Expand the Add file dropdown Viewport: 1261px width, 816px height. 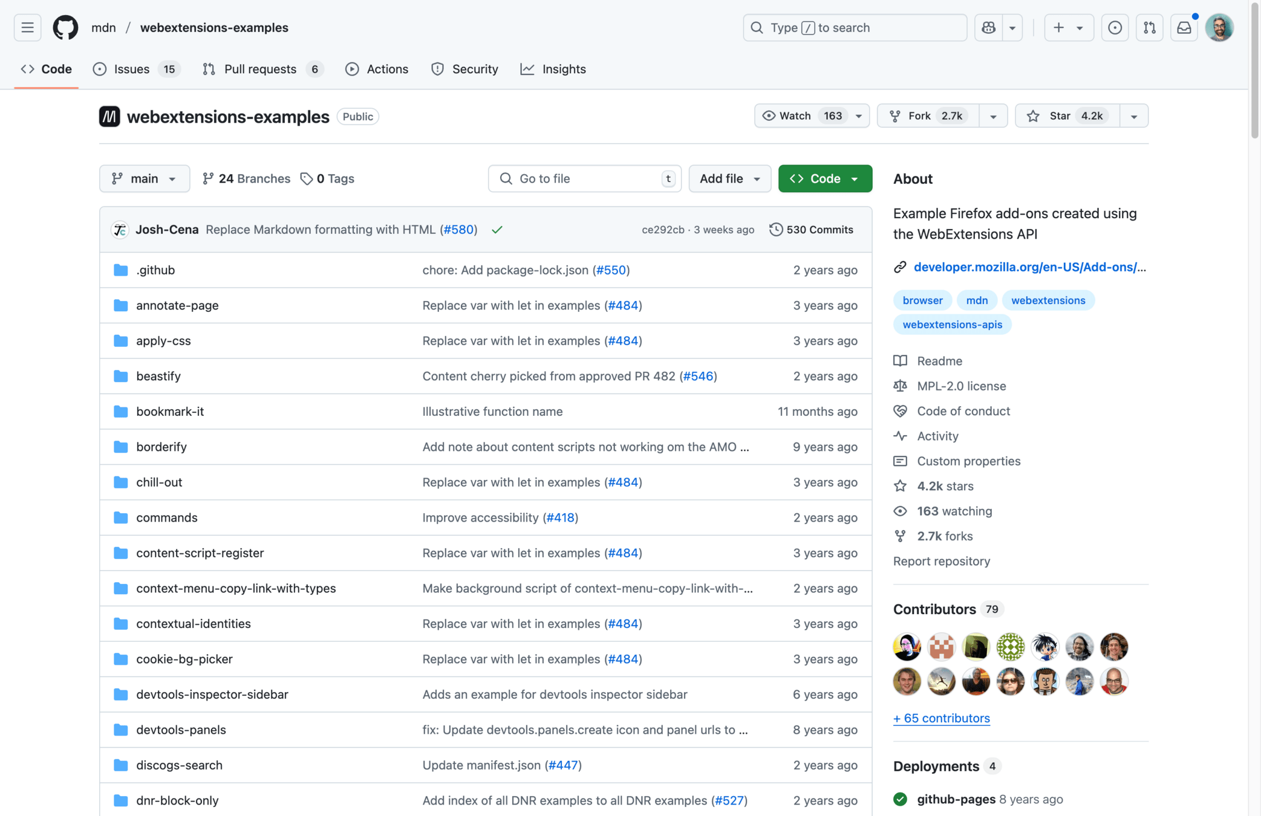pyautogui.click(x=729, y=178)
